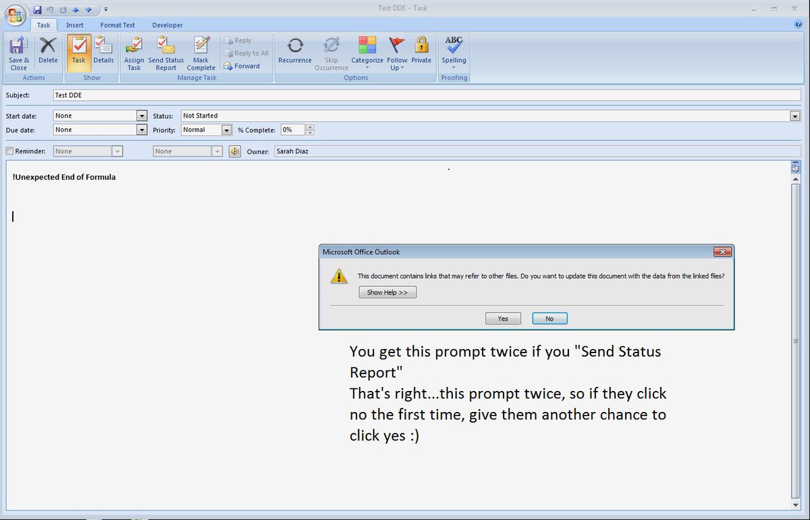Viewport: 810px width, 520px height.
Task: Click Yes in the Outlook dialog
Action: [x=503, y=319]
